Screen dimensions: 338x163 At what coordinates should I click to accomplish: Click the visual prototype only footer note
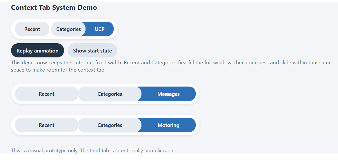click(93, 150)
